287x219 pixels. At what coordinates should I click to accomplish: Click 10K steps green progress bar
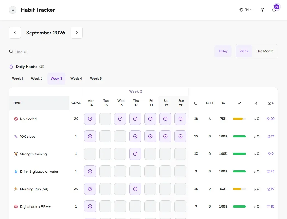click(x=239, y=137)
